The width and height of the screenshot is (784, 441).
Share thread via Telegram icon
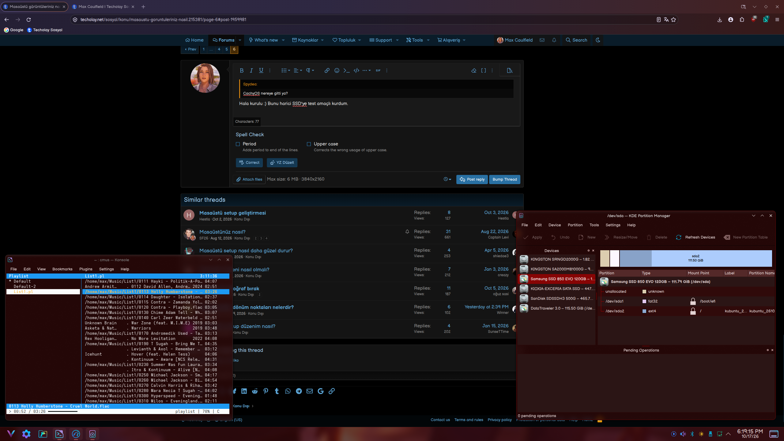[299, 391]
